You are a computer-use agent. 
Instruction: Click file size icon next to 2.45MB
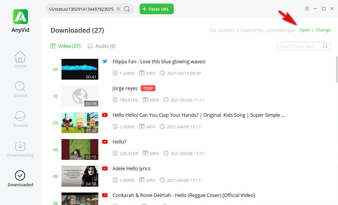click(115, 127)
